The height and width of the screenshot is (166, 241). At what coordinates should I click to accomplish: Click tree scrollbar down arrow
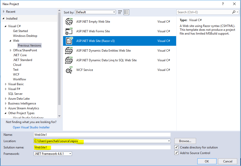pos(59,116)
